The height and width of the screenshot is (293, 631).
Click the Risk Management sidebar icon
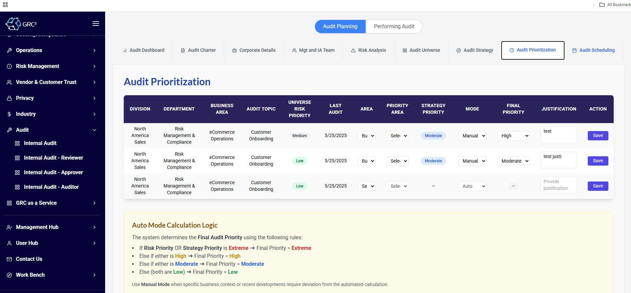pyautogui.click(x=9, y=66)
